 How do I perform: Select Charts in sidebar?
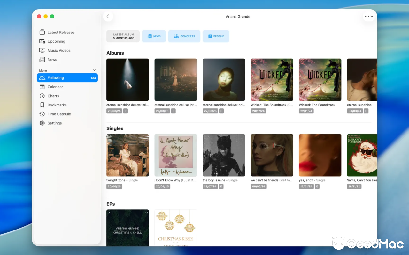(67, 96)
